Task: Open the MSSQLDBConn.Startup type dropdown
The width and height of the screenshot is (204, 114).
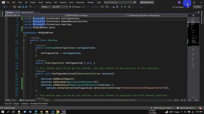Action: coord(96,16)
